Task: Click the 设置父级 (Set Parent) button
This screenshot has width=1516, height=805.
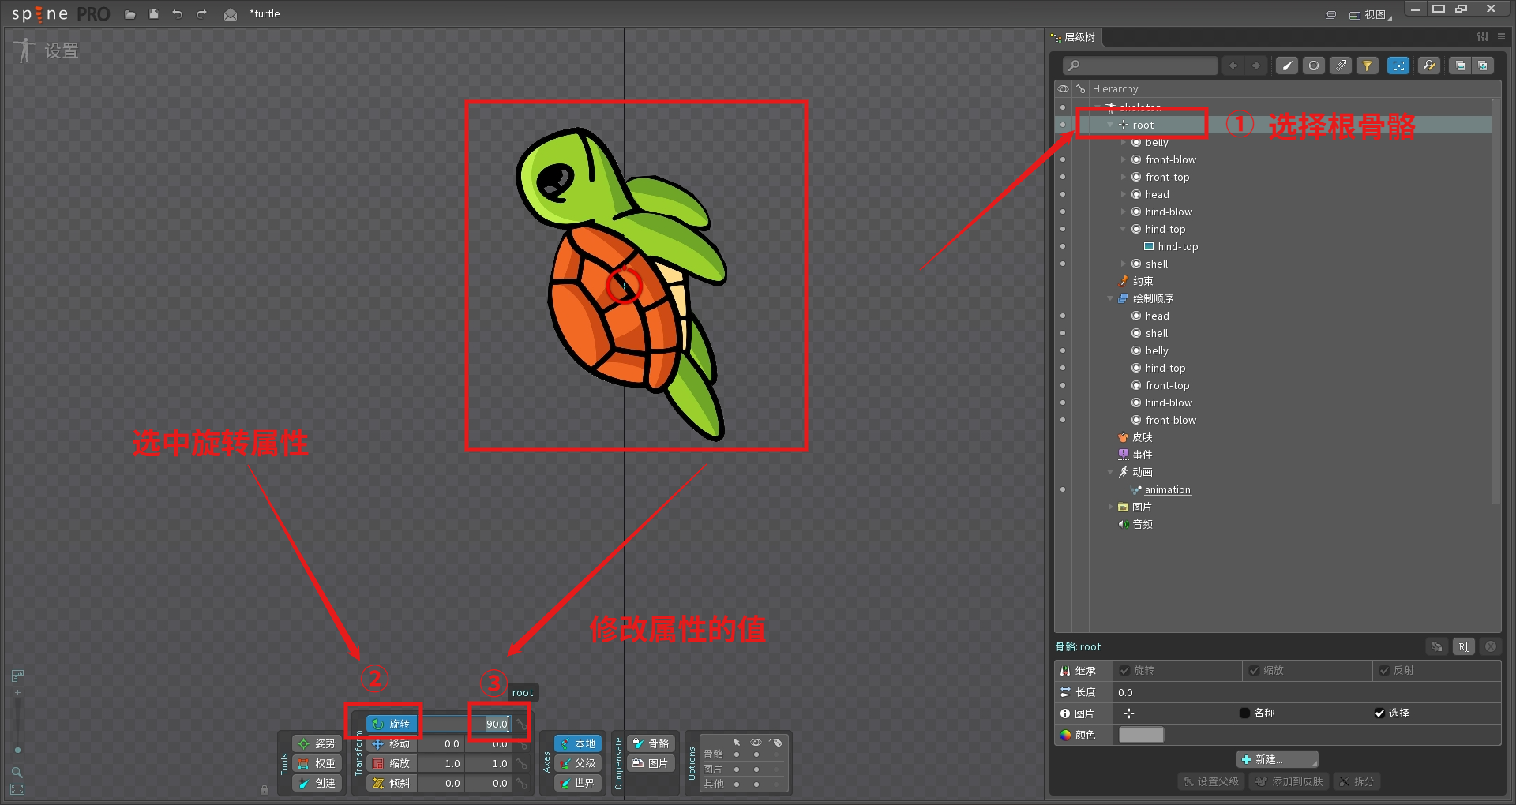Action: pyautogui.click(x=1211, y=781)
